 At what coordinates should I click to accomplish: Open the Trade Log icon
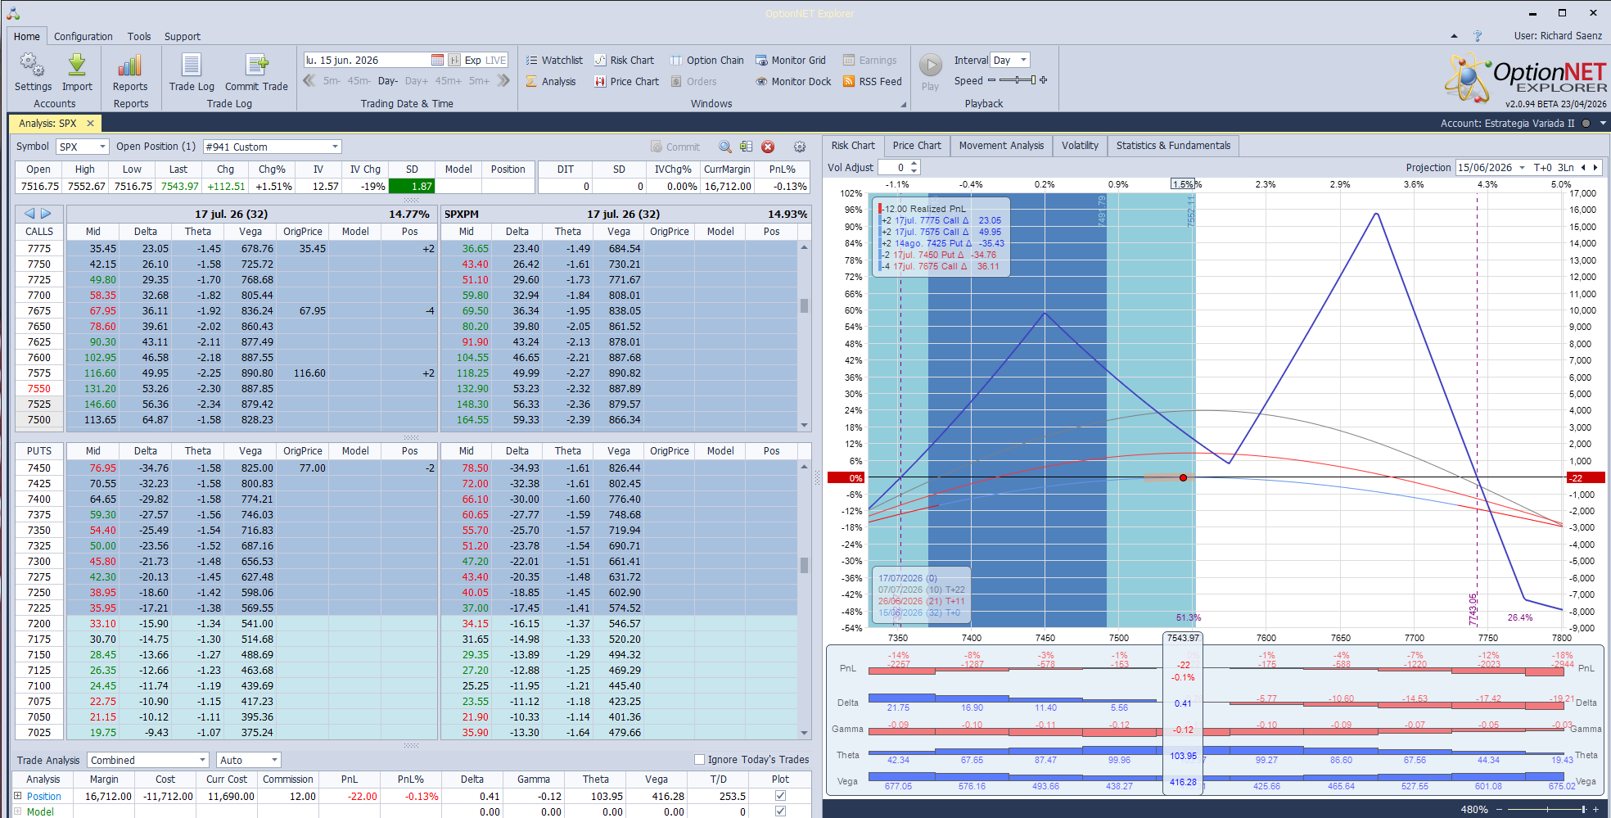pos(192,73)
